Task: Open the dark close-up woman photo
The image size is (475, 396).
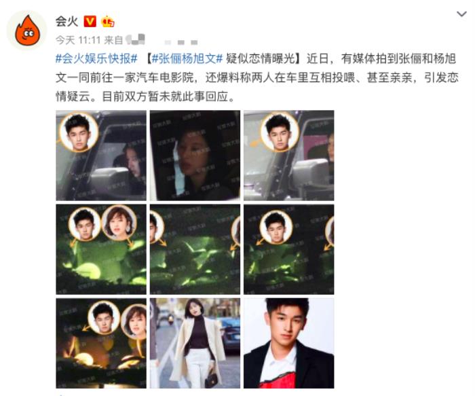Action: click(195, 156)
